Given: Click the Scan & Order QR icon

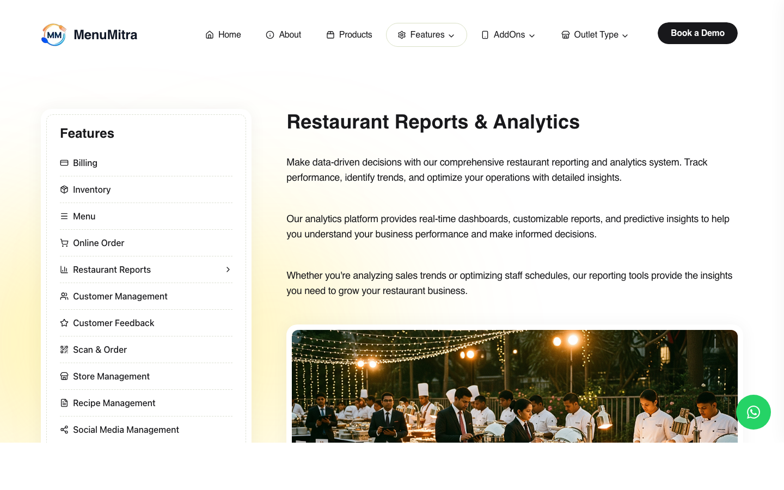Looking at the screenshot, I should (x=64, y=350).
